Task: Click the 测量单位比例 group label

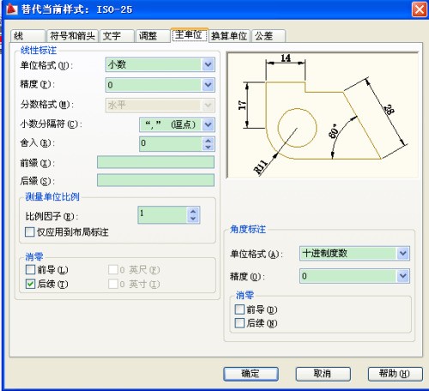Action: point(52,196)
